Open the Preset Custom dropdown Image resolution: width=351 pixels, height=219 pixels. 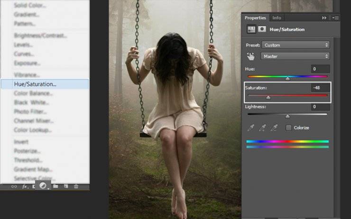pos(296,45)
